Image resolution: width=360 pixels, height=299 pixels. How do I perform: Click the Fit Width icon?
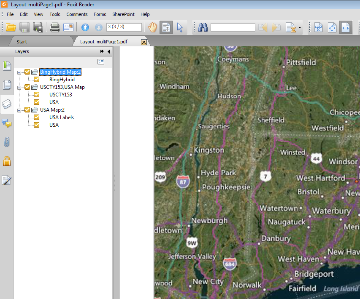pos(346,27)
